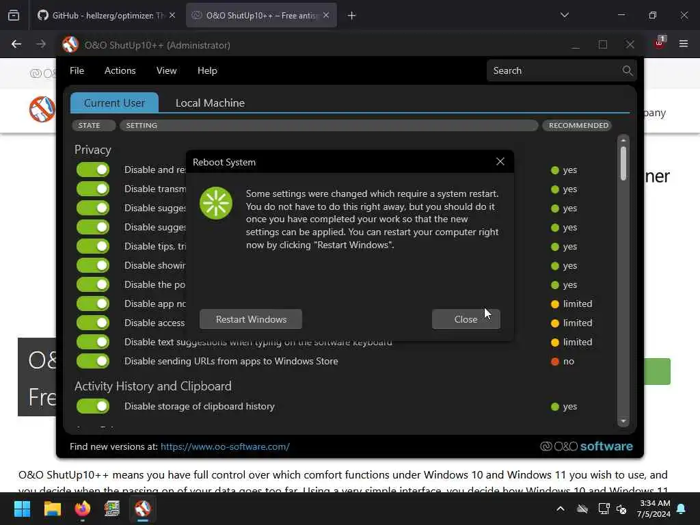Open notifications bell in taskbar
700x525 pixels.
tap(682, 509)
